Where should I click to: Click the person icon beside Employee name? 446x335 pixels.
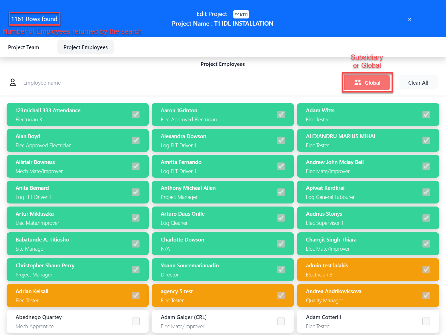(x=13, y=83)
